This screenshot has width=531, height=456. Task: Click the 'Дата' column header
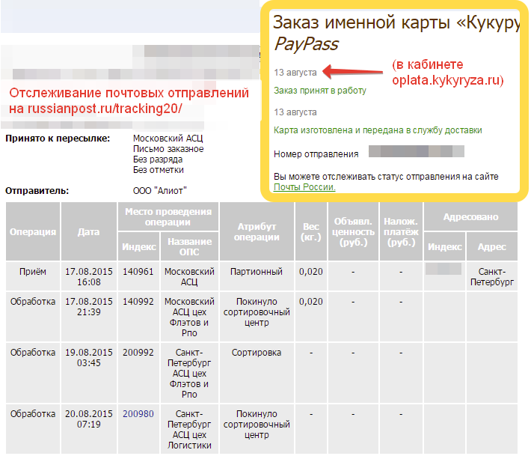click(x=89, y=232)
